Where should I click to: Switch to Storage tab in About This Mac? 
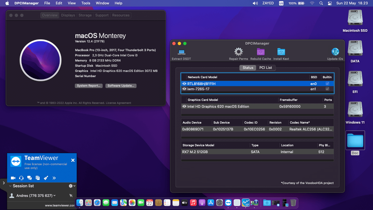point(85,15)
